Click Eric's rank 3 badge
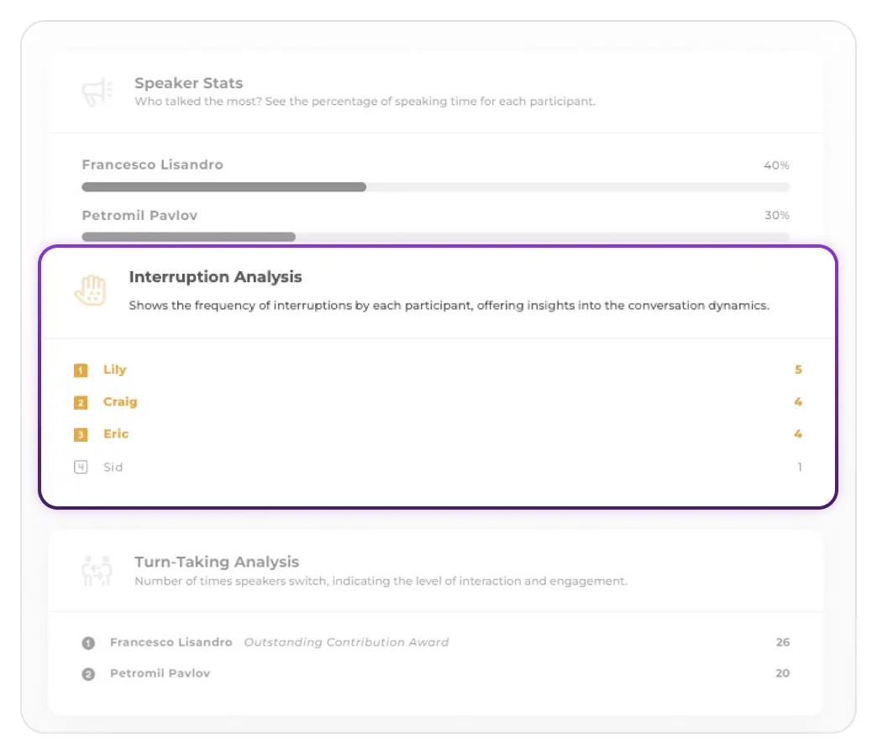Screen dimensions: 877x754 [x=81, y=434]
